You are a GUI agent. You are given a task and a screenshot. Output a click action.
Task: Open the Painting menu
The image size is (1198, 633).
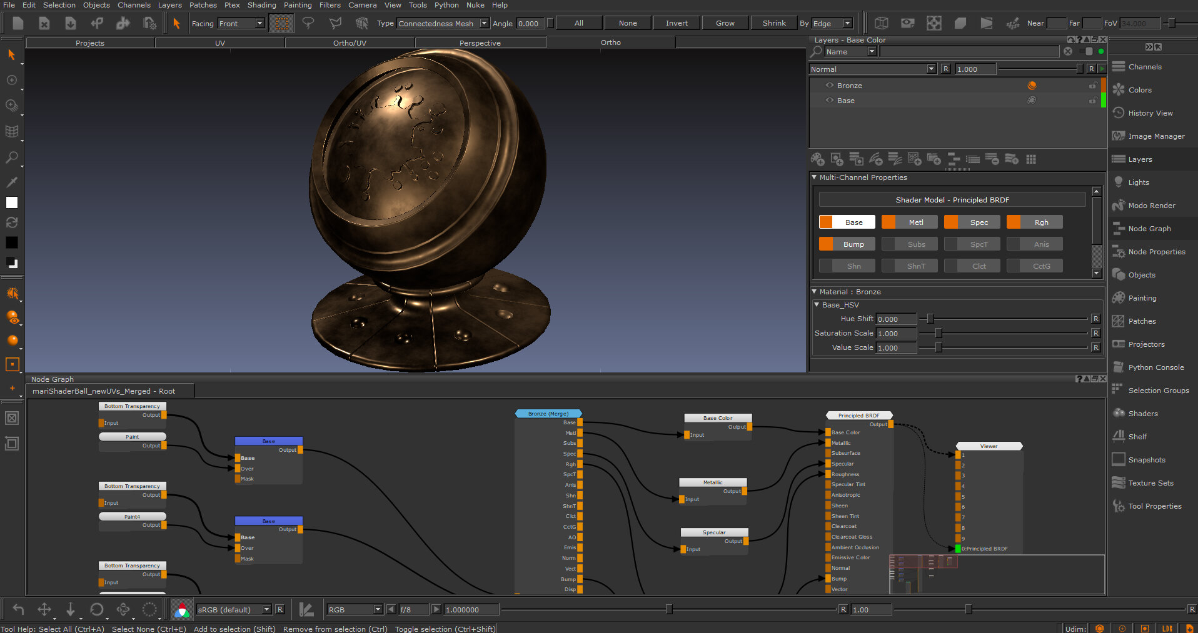click(298, 5)
